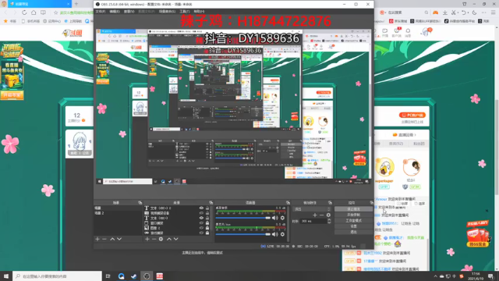499x281 pixels.
Task: Undock the Scene Transitions panel with its header icon
Action: (330, 203)
